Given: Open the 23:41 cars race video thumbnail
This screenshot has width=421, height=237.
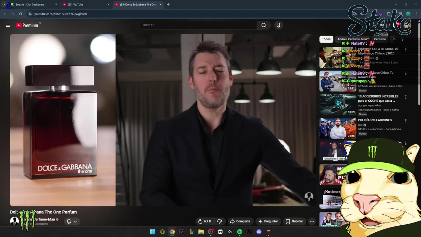Looking at the screenshot, I should 338,81.
